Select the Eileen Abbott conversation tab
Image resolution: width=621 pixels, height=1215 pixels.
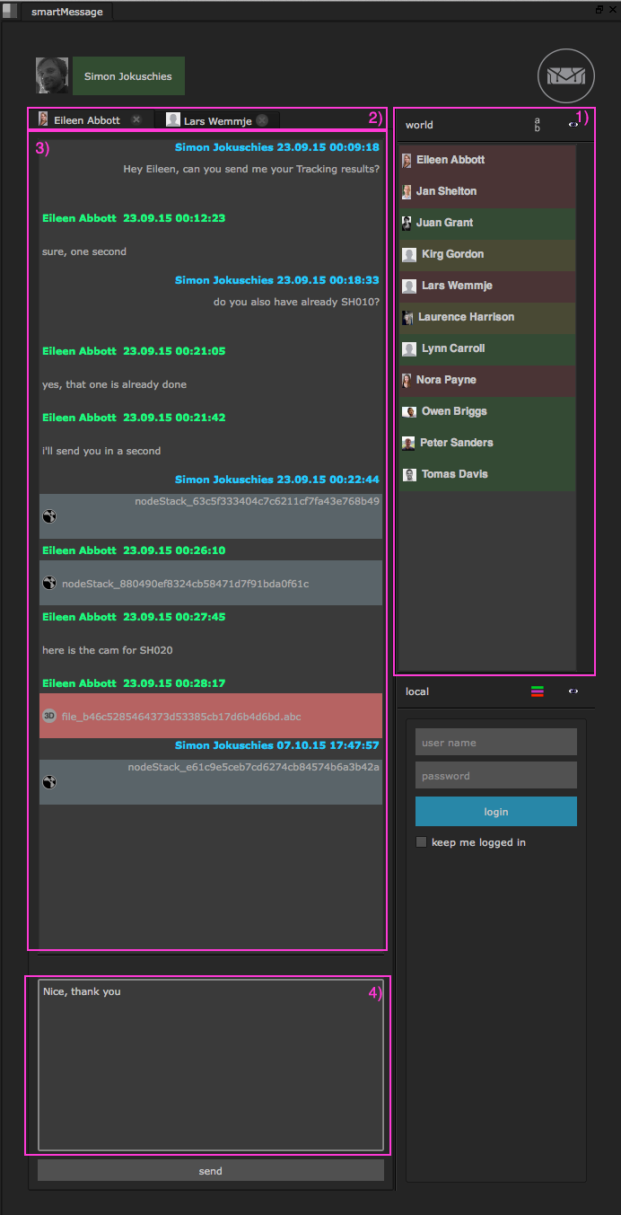pyautogui.click(x=86, y=119)
